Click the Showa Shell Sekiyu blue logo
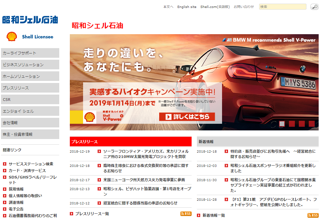The width and height of the screenshot is (320, 218). [30, 20]
